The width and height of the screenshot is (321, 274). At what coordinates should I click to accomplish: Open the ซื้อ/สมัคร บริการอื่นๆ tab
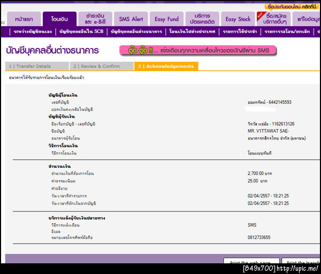[x=274, y=19]
